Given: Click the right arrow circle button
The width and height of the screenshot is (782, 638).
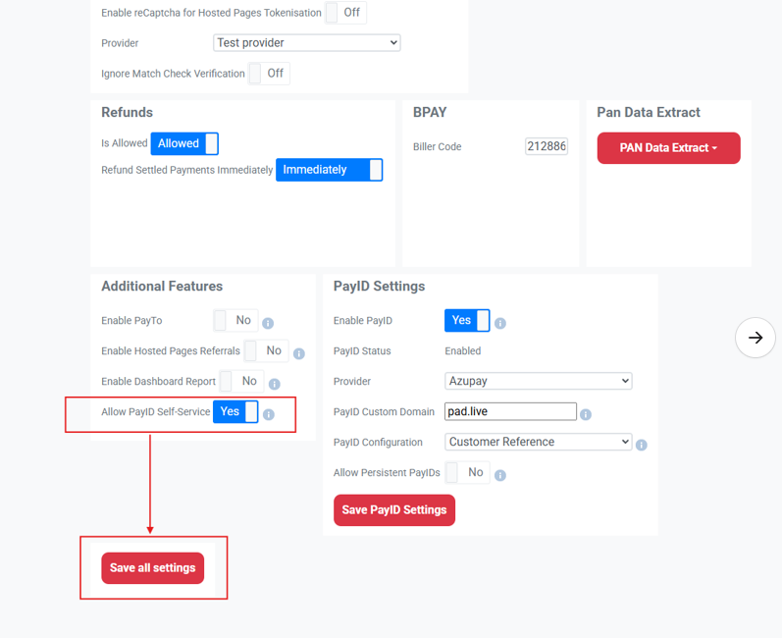Looking at the screenshot, I should 756,338.
